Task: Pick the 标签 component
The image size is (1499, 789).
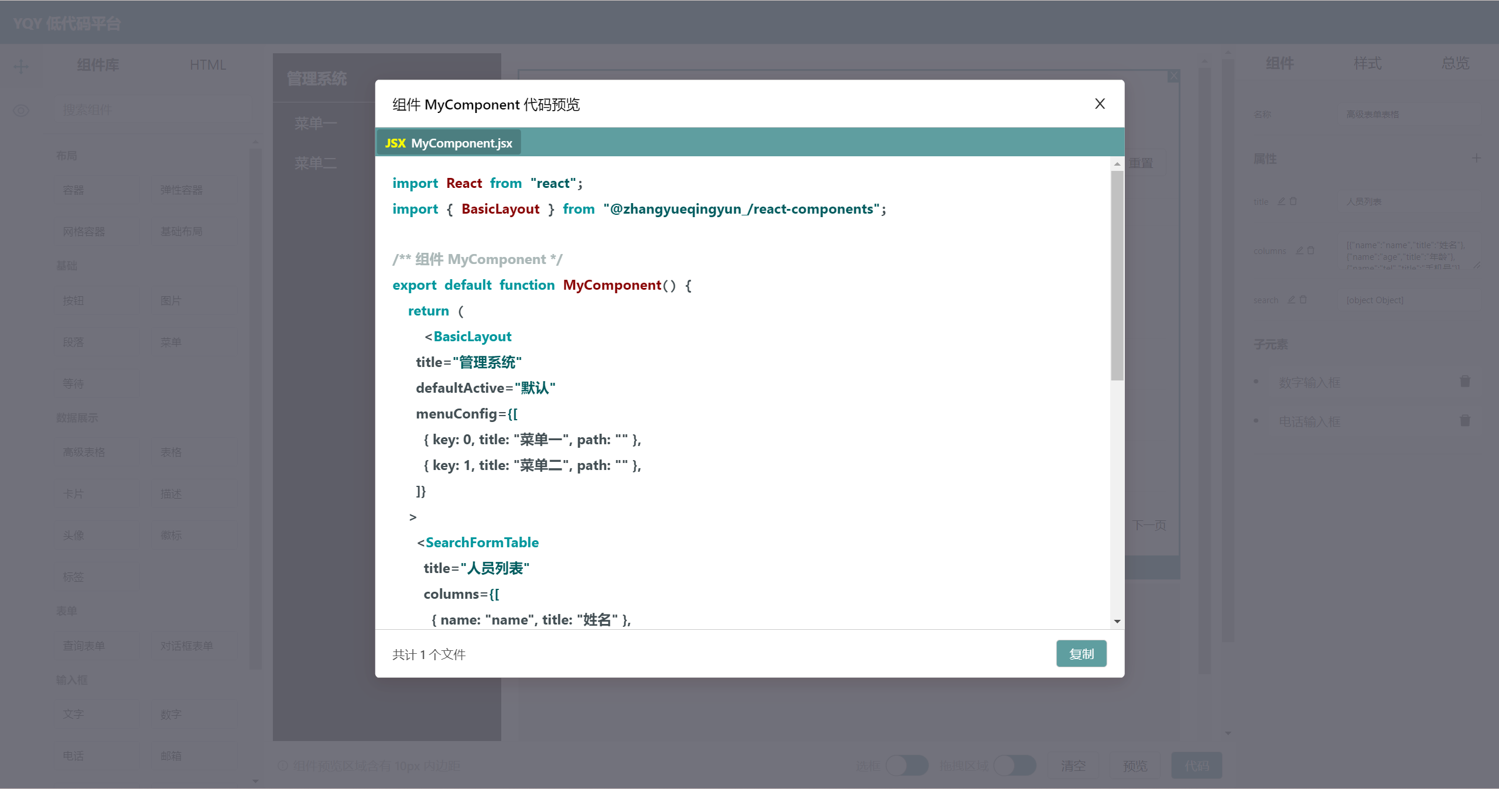Action: 96,577
